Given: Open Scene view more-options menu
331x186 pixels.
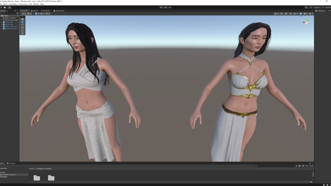Looking at the screenshot, I should (x=312, y=11).
